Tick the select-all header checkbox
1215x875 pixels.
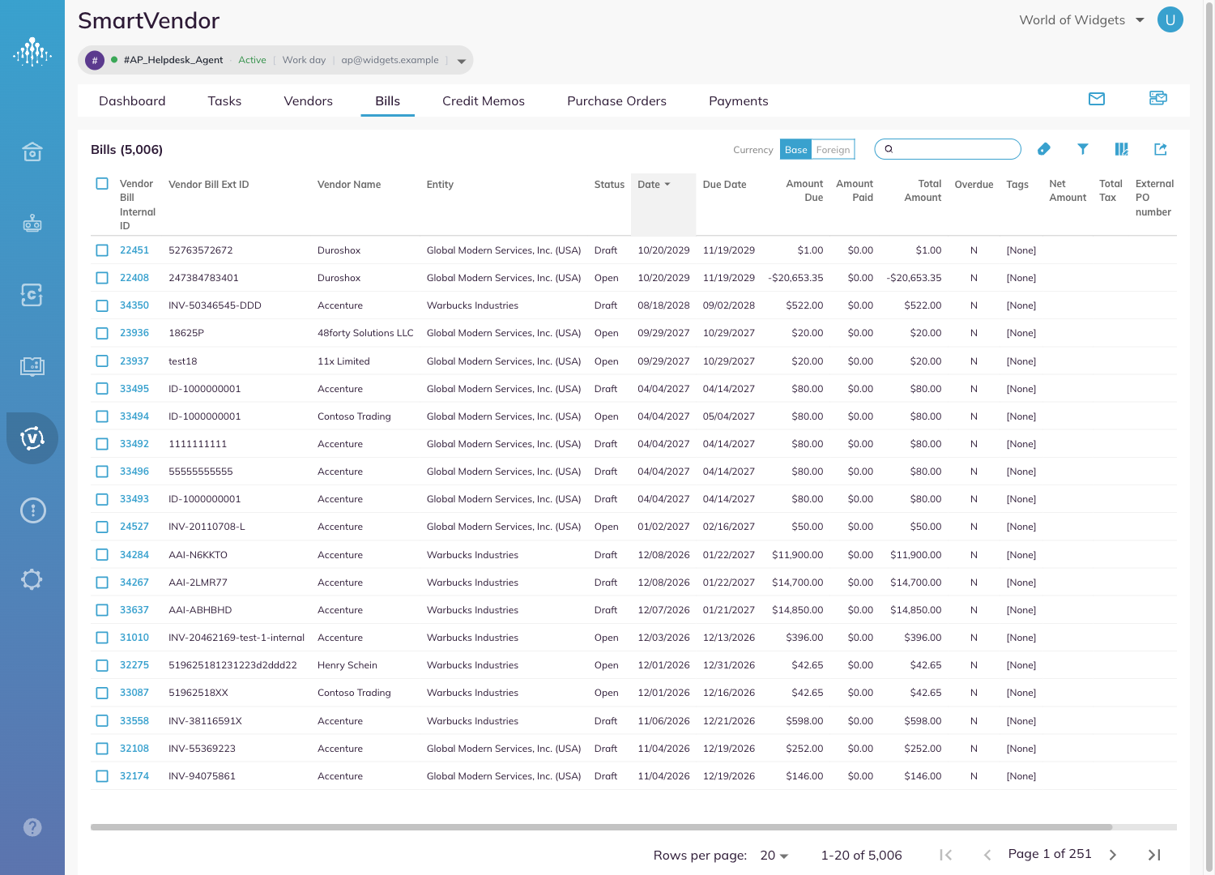click(102, 184)
